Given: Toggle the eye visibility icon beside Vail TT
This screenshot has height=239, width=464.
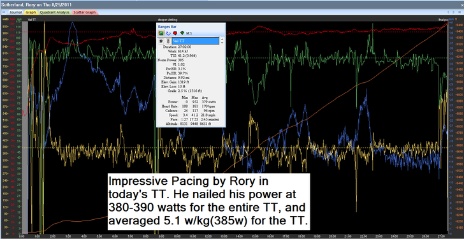Looking at the screenshot, I should click(x=161, y=41).
